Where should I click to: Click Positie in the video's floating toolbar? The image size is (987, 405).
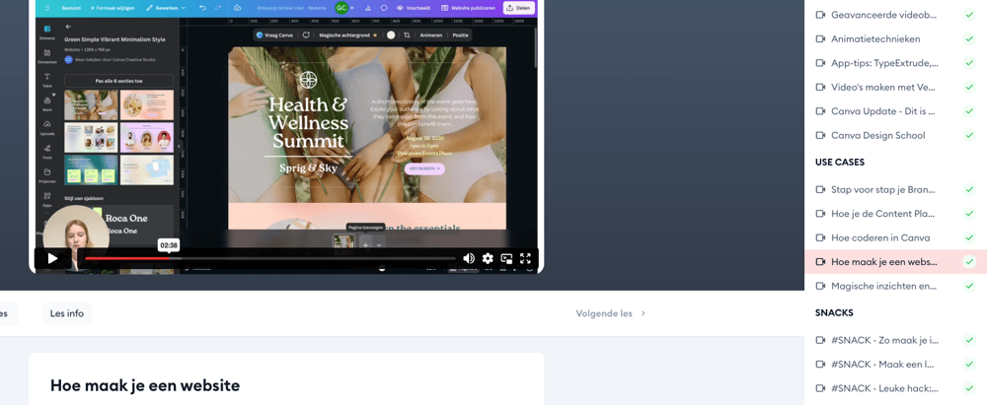(460, 35)
